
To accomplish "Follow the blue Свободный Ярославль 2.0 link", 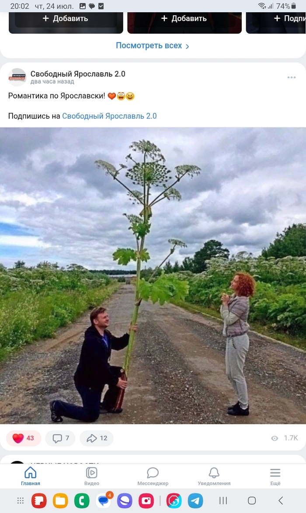I will click(109, 116).
